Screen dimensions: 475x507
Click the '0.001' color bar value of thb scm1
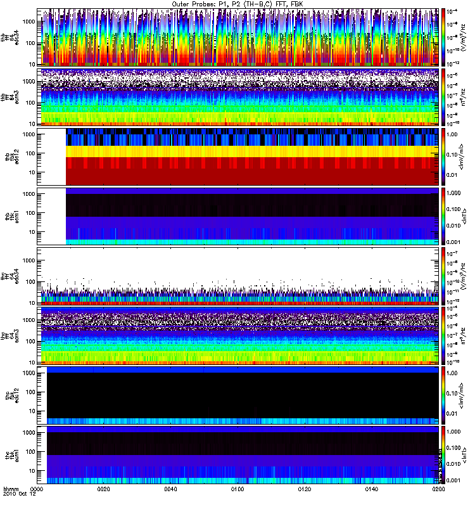453,242
